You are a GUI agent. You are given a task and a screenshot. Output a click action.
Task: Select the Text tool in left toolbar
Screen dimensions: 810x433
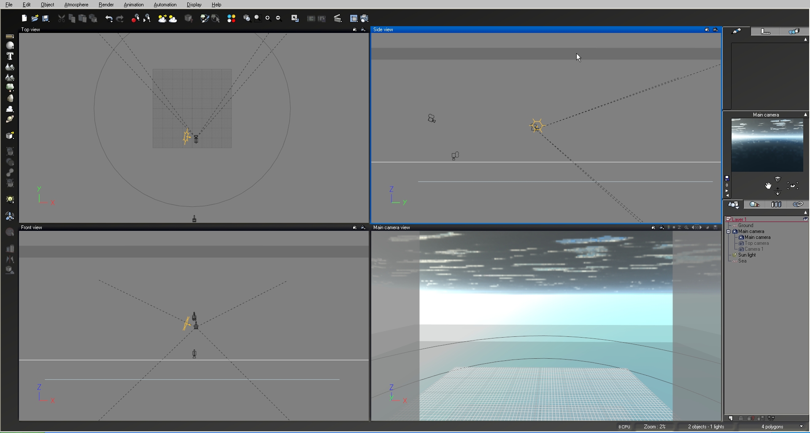click(10, 56)
